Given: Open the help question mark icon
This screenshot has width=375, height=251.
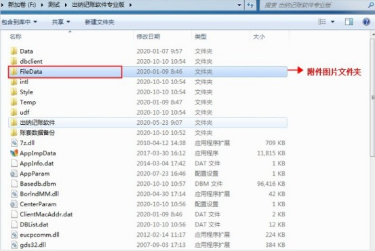Looking at the screenshot, I should (366, 22).
